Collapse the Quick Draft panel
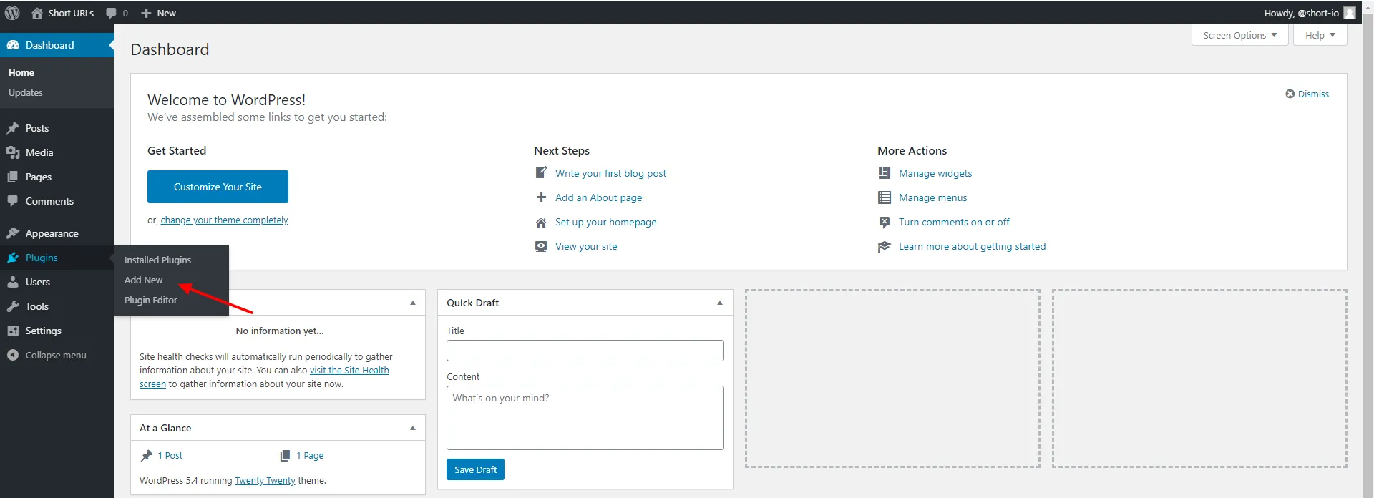Image resolution: width=1374 pixels, height=498 pixels. [x=720, y=303]
